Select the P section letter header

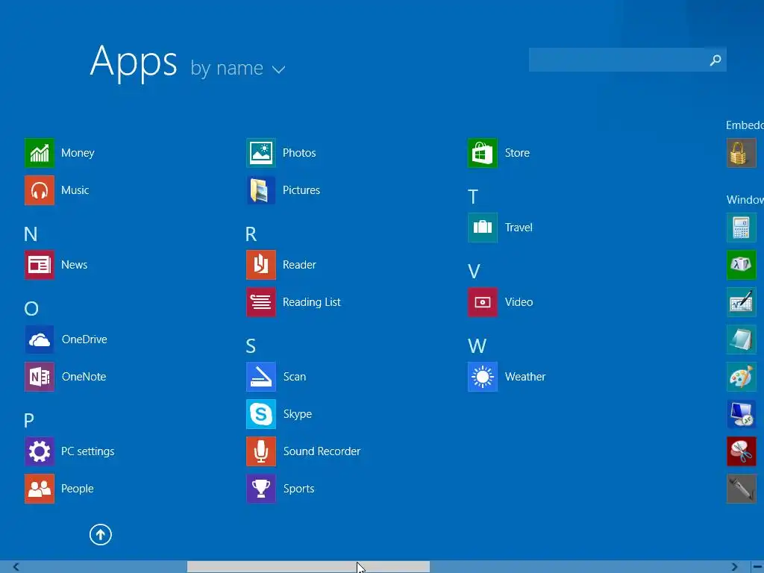pyautogui.click(x=29, y=420)
